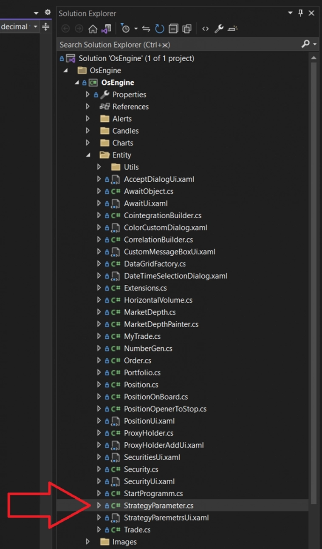Expand the Alerts folder
Viewport: 322px width, 549px height.
point(88,119)
